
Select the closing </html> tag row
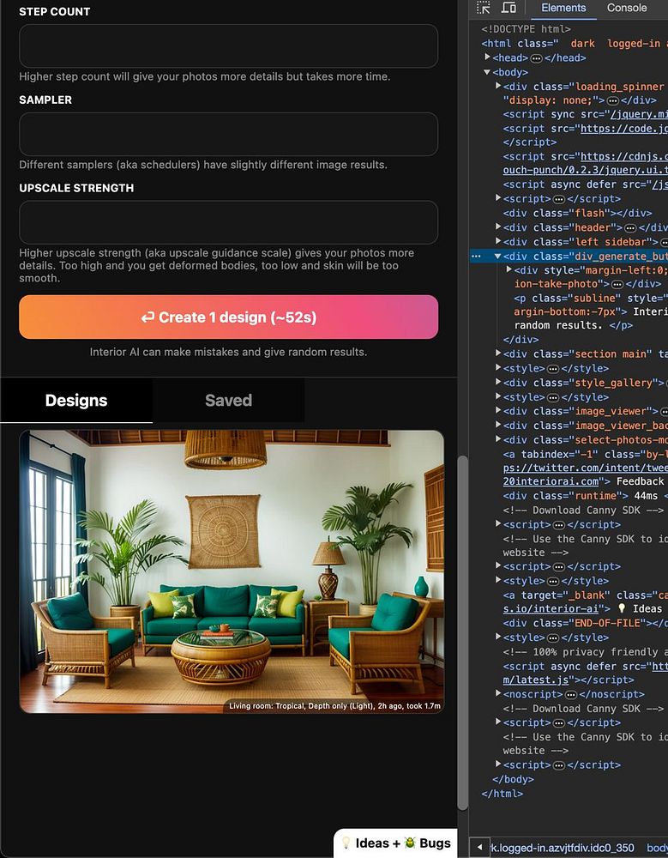coord(503,794)
